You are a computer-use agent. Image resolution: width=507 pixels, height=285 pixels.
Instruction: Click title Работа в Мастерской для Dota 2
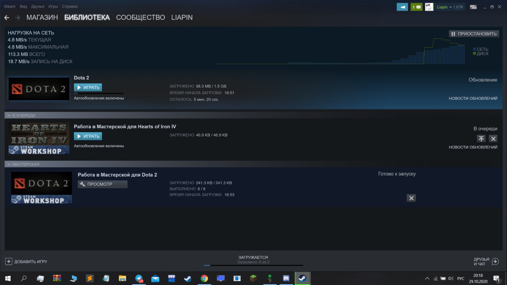(x=118, y=175)
